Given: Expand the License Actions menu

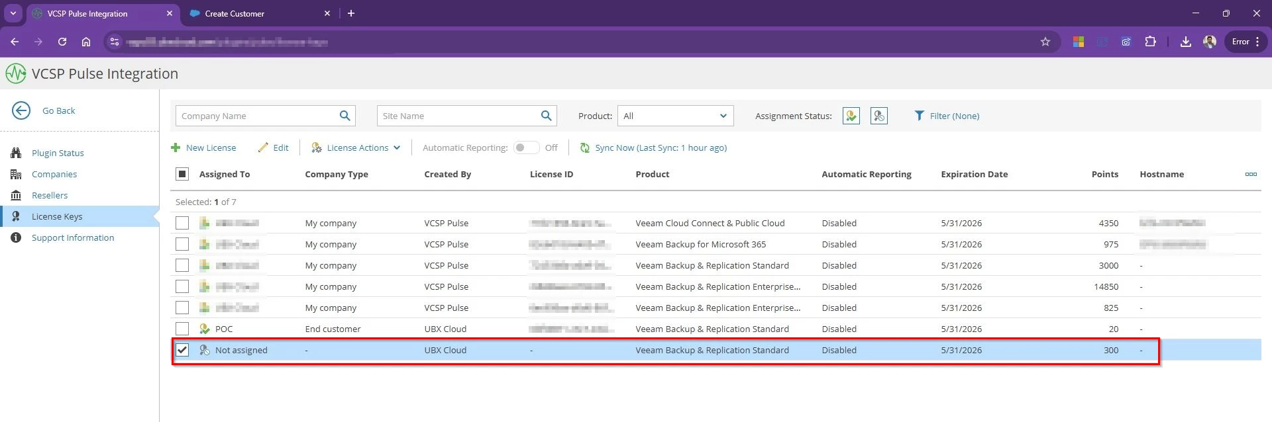Looking at the screenshot, I should point(356,148).
